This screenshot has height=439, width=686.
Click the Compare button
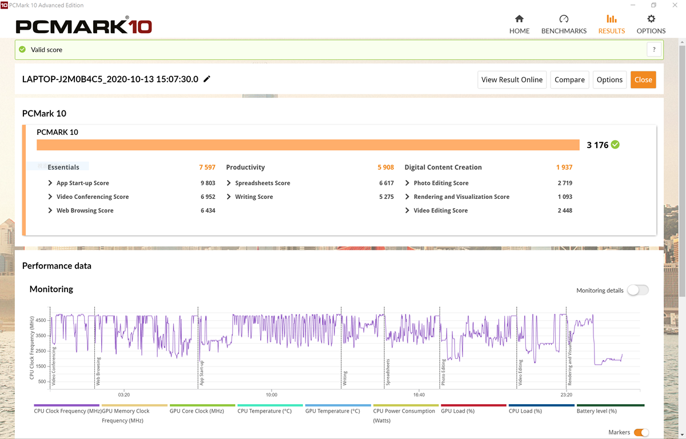(569, 79)
